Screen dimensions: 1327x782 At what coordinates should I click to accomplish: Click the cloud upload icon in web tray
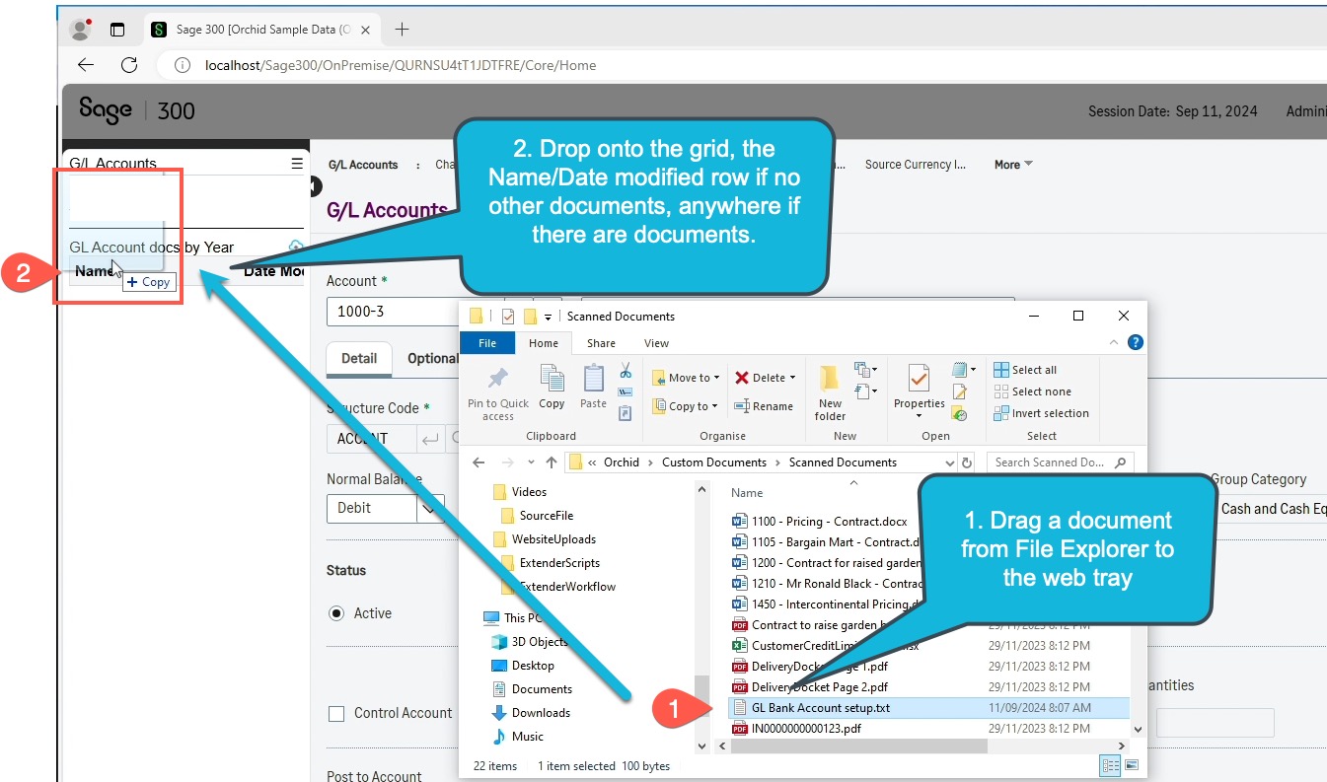click(x=296, y=246)
